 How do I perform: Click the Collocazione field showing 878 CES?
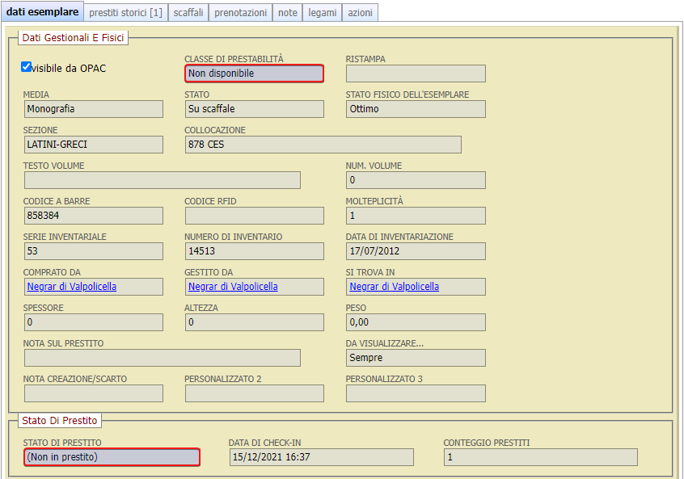pos(323,145)
